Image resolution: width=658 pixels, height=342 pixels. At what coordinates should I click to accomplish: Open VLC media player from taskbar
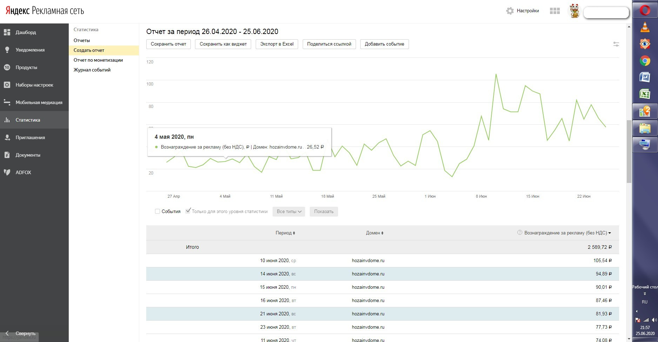(x=645, y=27)
